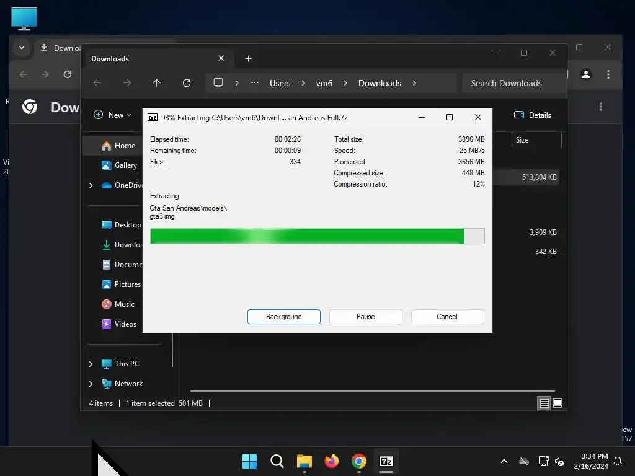Open File Explorer from taskbar
The height and width of the screenshot is (476, 635).
point(304,461)
